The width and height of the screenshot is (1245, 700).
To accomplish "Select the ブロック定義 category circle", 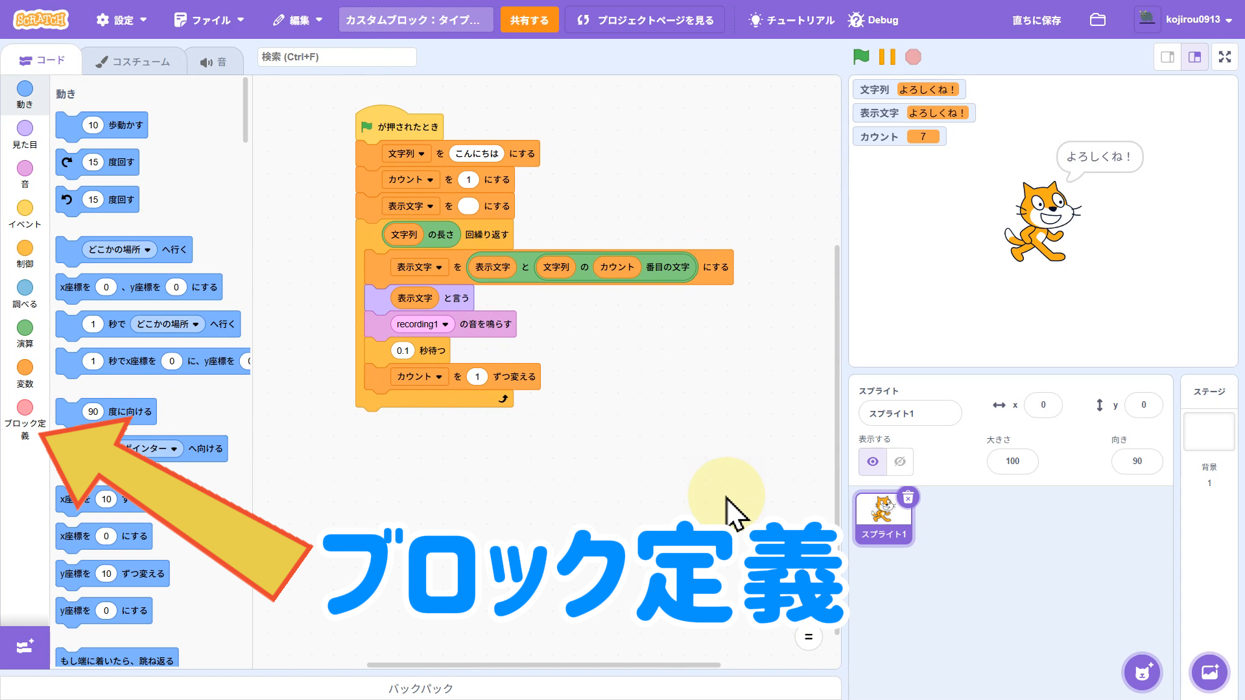I will pyautogui.click(x=25, y=408).
